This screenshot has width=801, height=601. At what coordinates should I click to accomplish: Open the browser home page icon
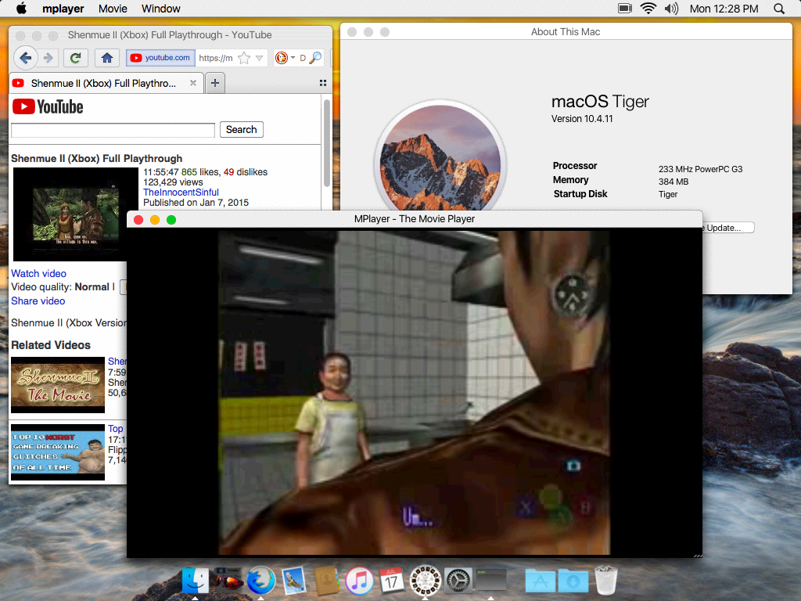click(x=106, y=58)
